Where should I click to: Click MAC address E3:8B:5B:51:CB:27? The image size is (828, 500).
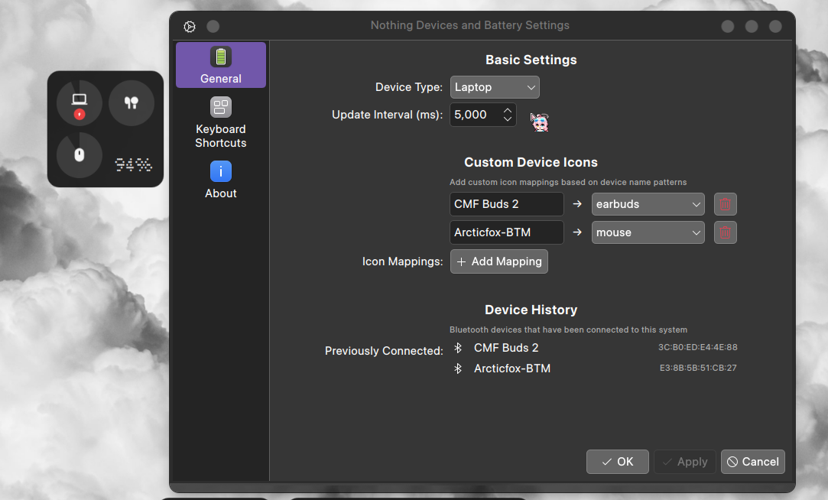(698, 368)
